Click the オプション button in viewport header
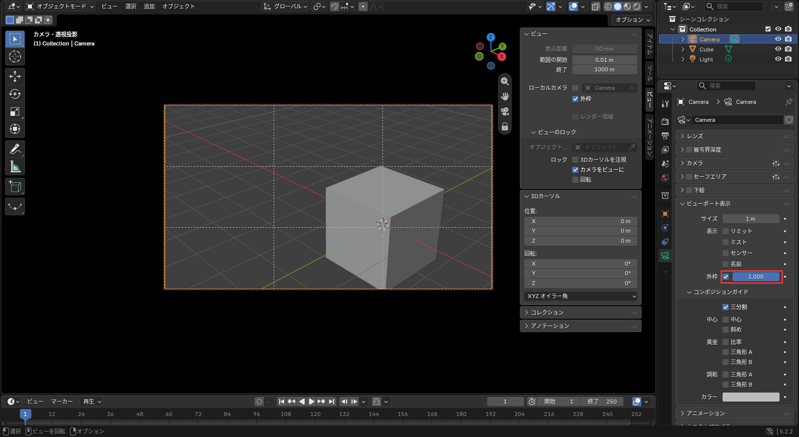Screen dimensions: 799x437 click(x=632, y=20)
